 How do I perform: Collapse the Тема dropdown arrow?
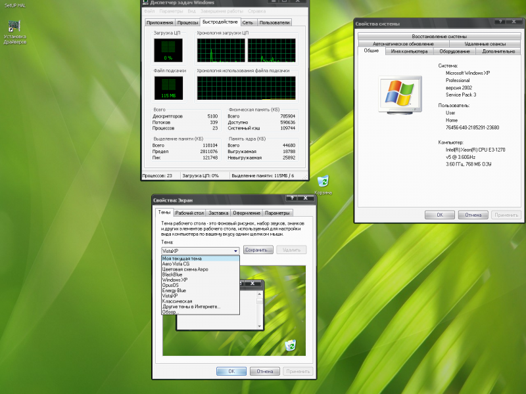(x=235, y=251)
